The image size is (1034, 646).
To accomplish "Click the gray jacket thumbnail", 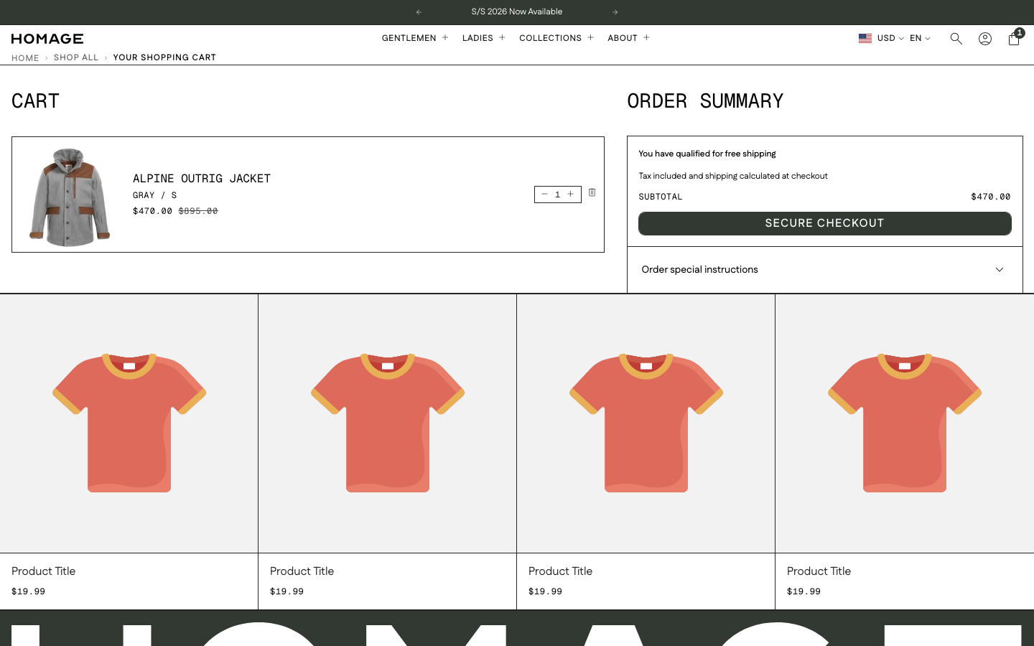I will [x=70, y=197].
